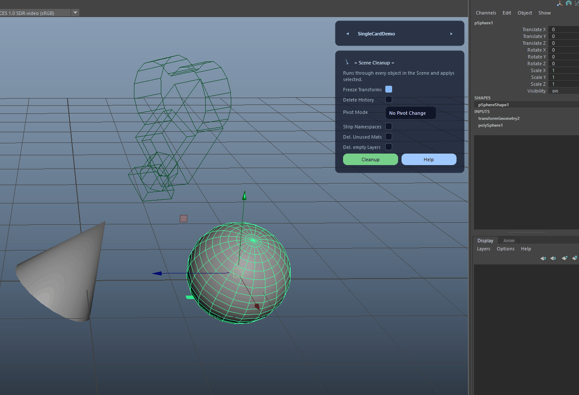Screen dimensions: 579x395
Task: Click the Modeling Toolkit icon above Channel Box
Action: (560, 3)
